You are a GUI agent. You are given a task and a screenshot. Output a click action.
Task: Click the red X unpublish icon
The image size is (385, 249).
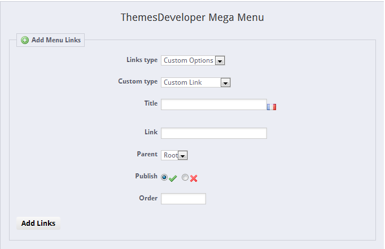point(194,178)
